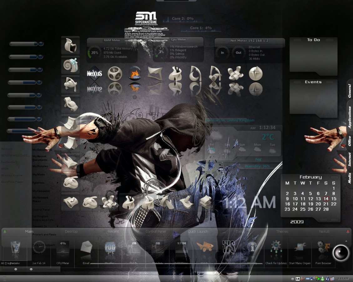Launch QuickTime Player from start menu
Image resolution: width=353 pixels, height=282 pixels.
12,182
